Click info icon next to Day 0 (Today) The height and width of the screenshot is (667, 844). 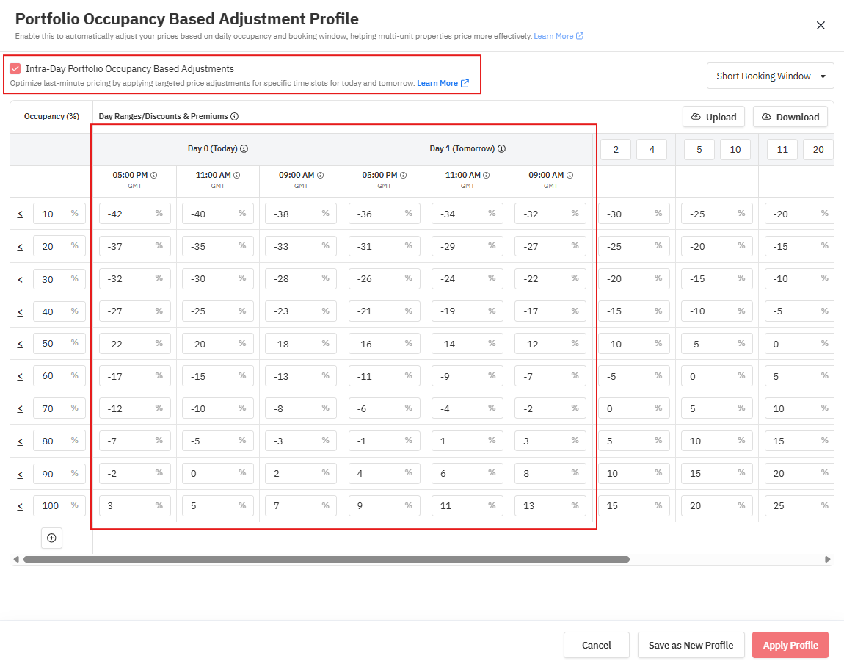(x=244, y=149)
